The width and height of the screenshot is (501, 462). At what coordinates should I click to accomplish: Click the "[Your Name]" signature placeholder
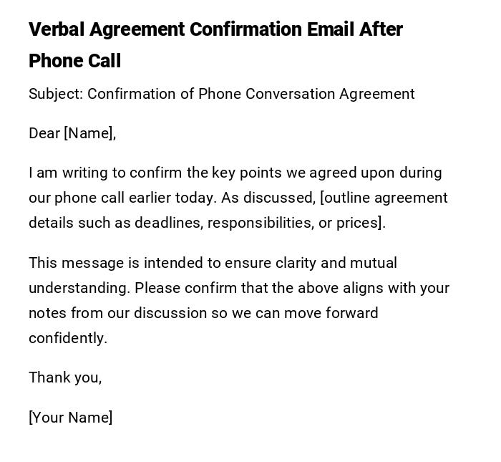71,418
